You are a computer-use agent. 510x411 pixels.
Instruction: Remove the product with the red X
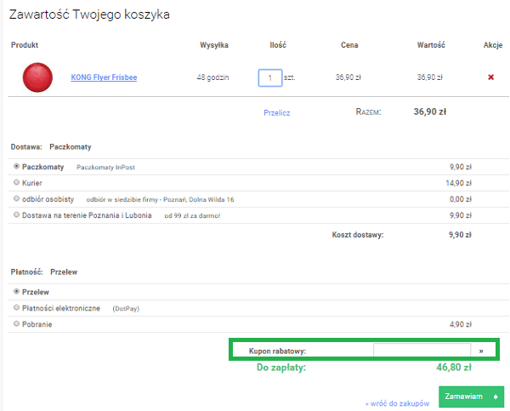(x=490, y=77)
